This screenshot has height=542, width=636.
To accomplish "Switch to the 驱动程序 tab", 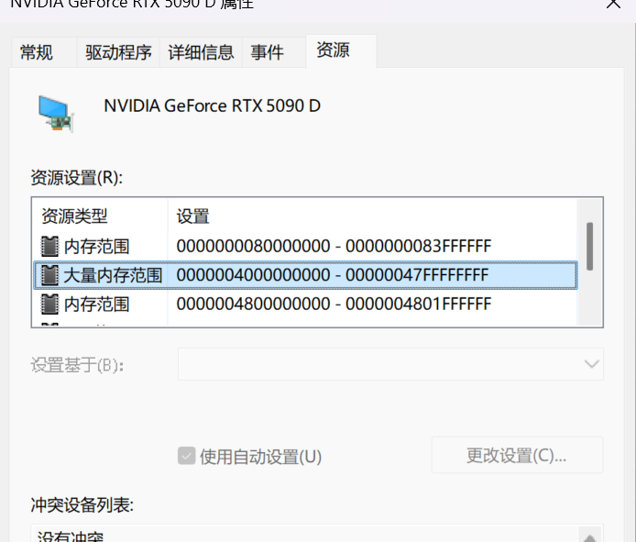I will pyautogui.click(x=118, y=52).
